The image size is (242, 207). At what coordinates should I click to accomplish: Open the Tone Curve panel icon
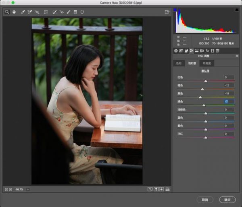pyautogui.click(x=181, y=51)
